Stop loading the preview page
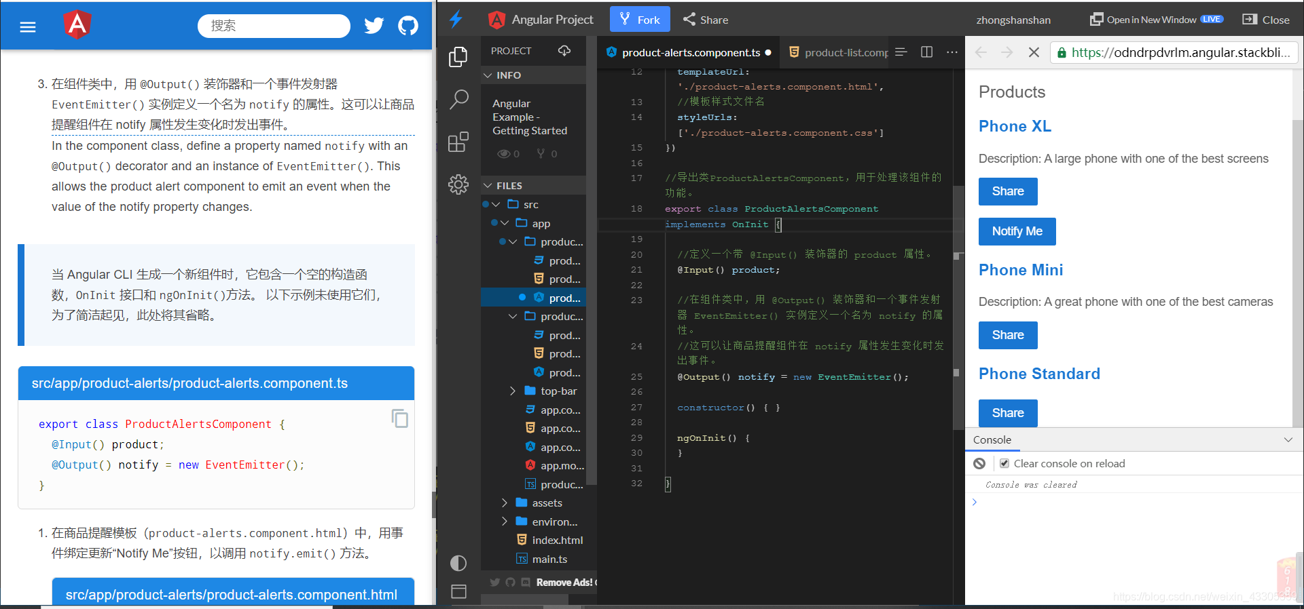 tap(1034, 52)
